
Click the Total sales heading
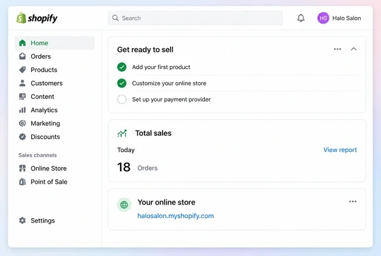point(153,133)
